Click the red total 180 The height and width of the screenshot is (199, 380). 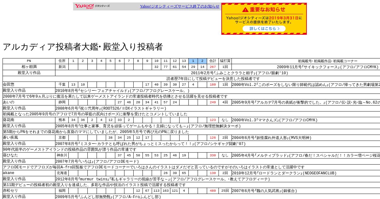(x=212, y=85)
